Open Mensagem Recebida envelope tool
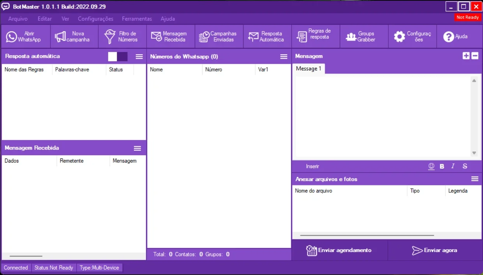 click(x=156, y=36)
